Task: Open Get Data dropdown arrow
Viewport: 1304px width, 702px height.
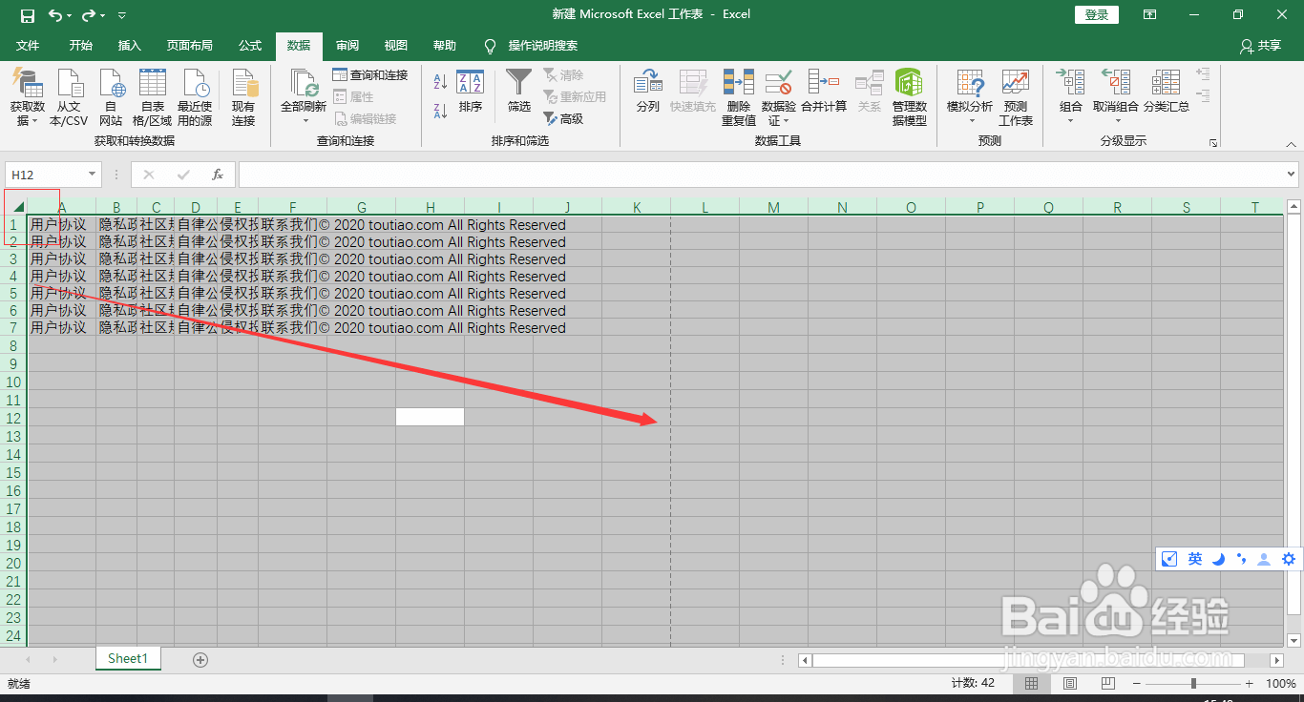Action: [x=34, y=121]
